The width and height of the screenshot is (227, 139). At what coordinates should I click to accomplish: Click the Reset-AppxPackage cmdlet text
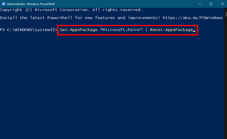[x=171, y=30]
